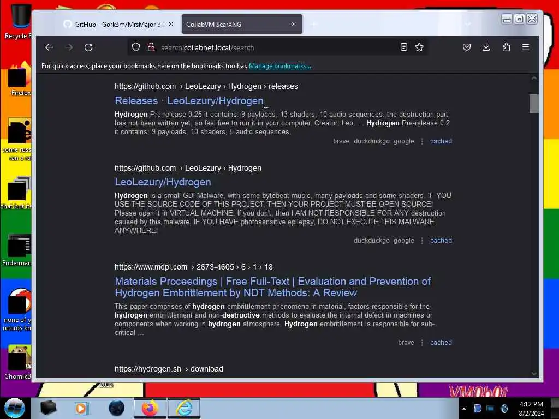The height and width of the screenshot is (419, 559).
Task: Click the scrollbar up arrow
Action: [534, 78]
